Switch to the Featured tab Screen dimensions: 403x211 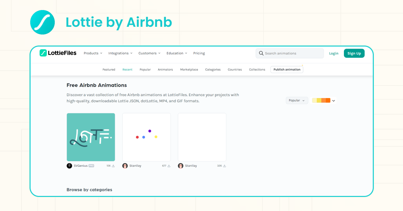click(109, 70)
